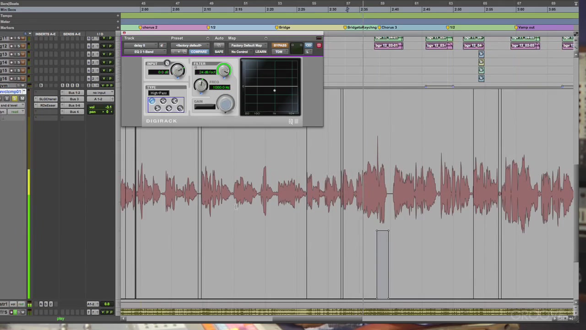
Task: Click the SENDS A-E column header
Action: click(x=72, y=34)
